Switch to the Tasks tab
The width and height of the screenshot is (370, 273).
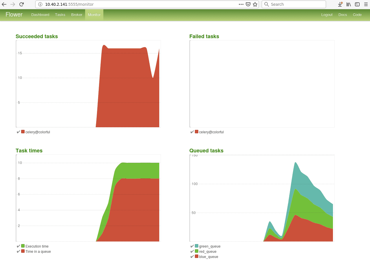coord(60,15)
